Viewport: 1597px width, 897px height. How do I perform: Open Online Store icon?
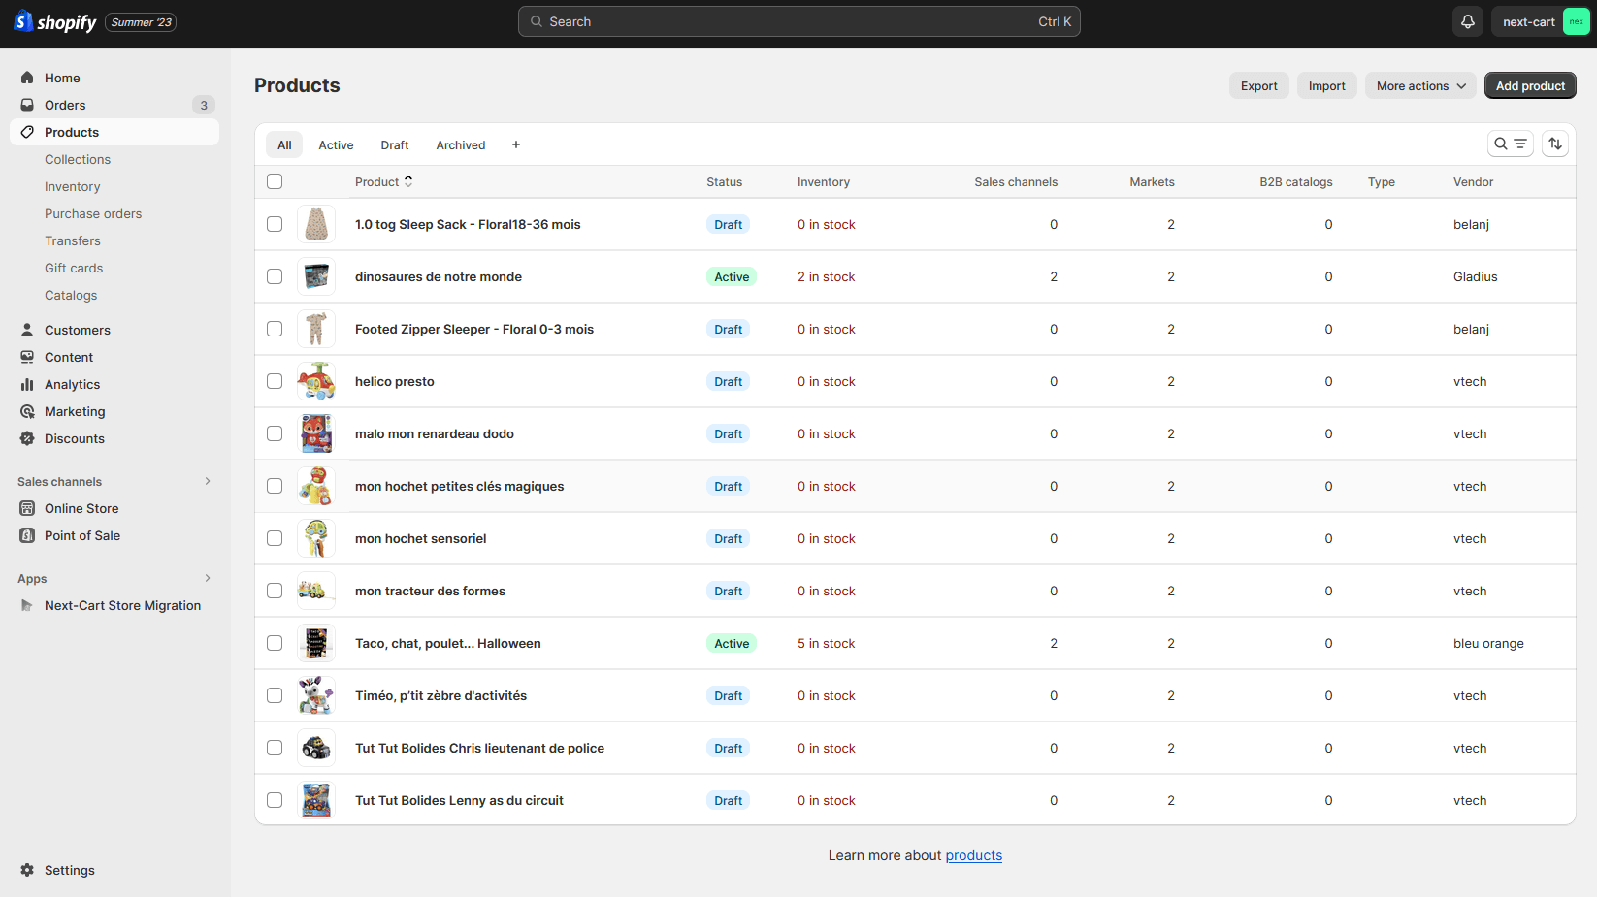coord(27,508)
